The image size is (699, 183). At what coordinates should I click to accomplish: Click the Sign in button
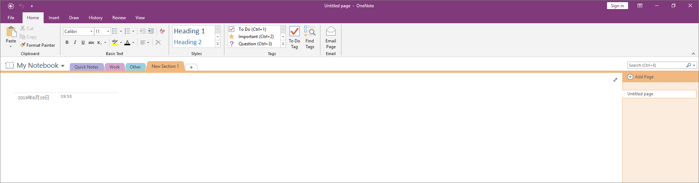click(x=617, y=6)
